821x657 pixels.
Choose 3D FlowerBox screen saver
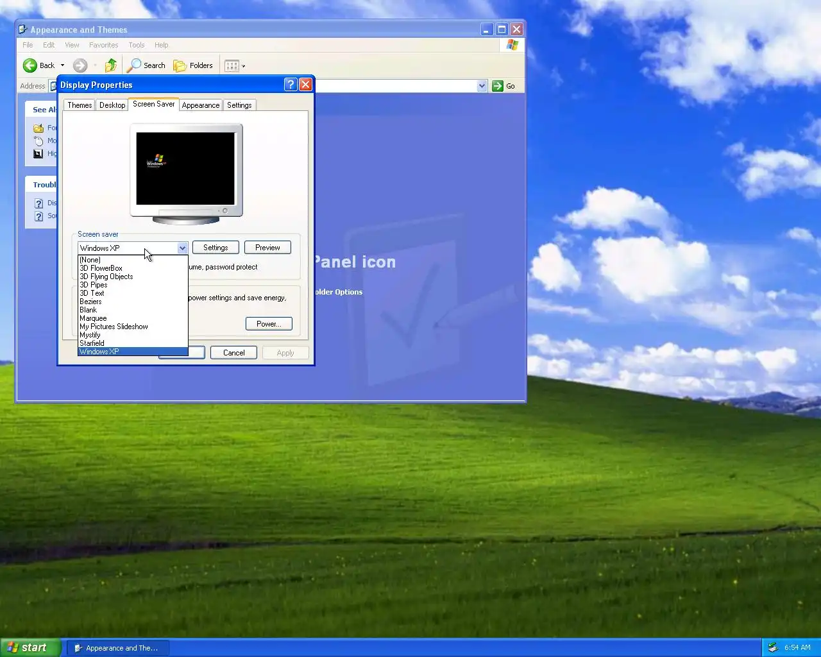coord(133,268)
